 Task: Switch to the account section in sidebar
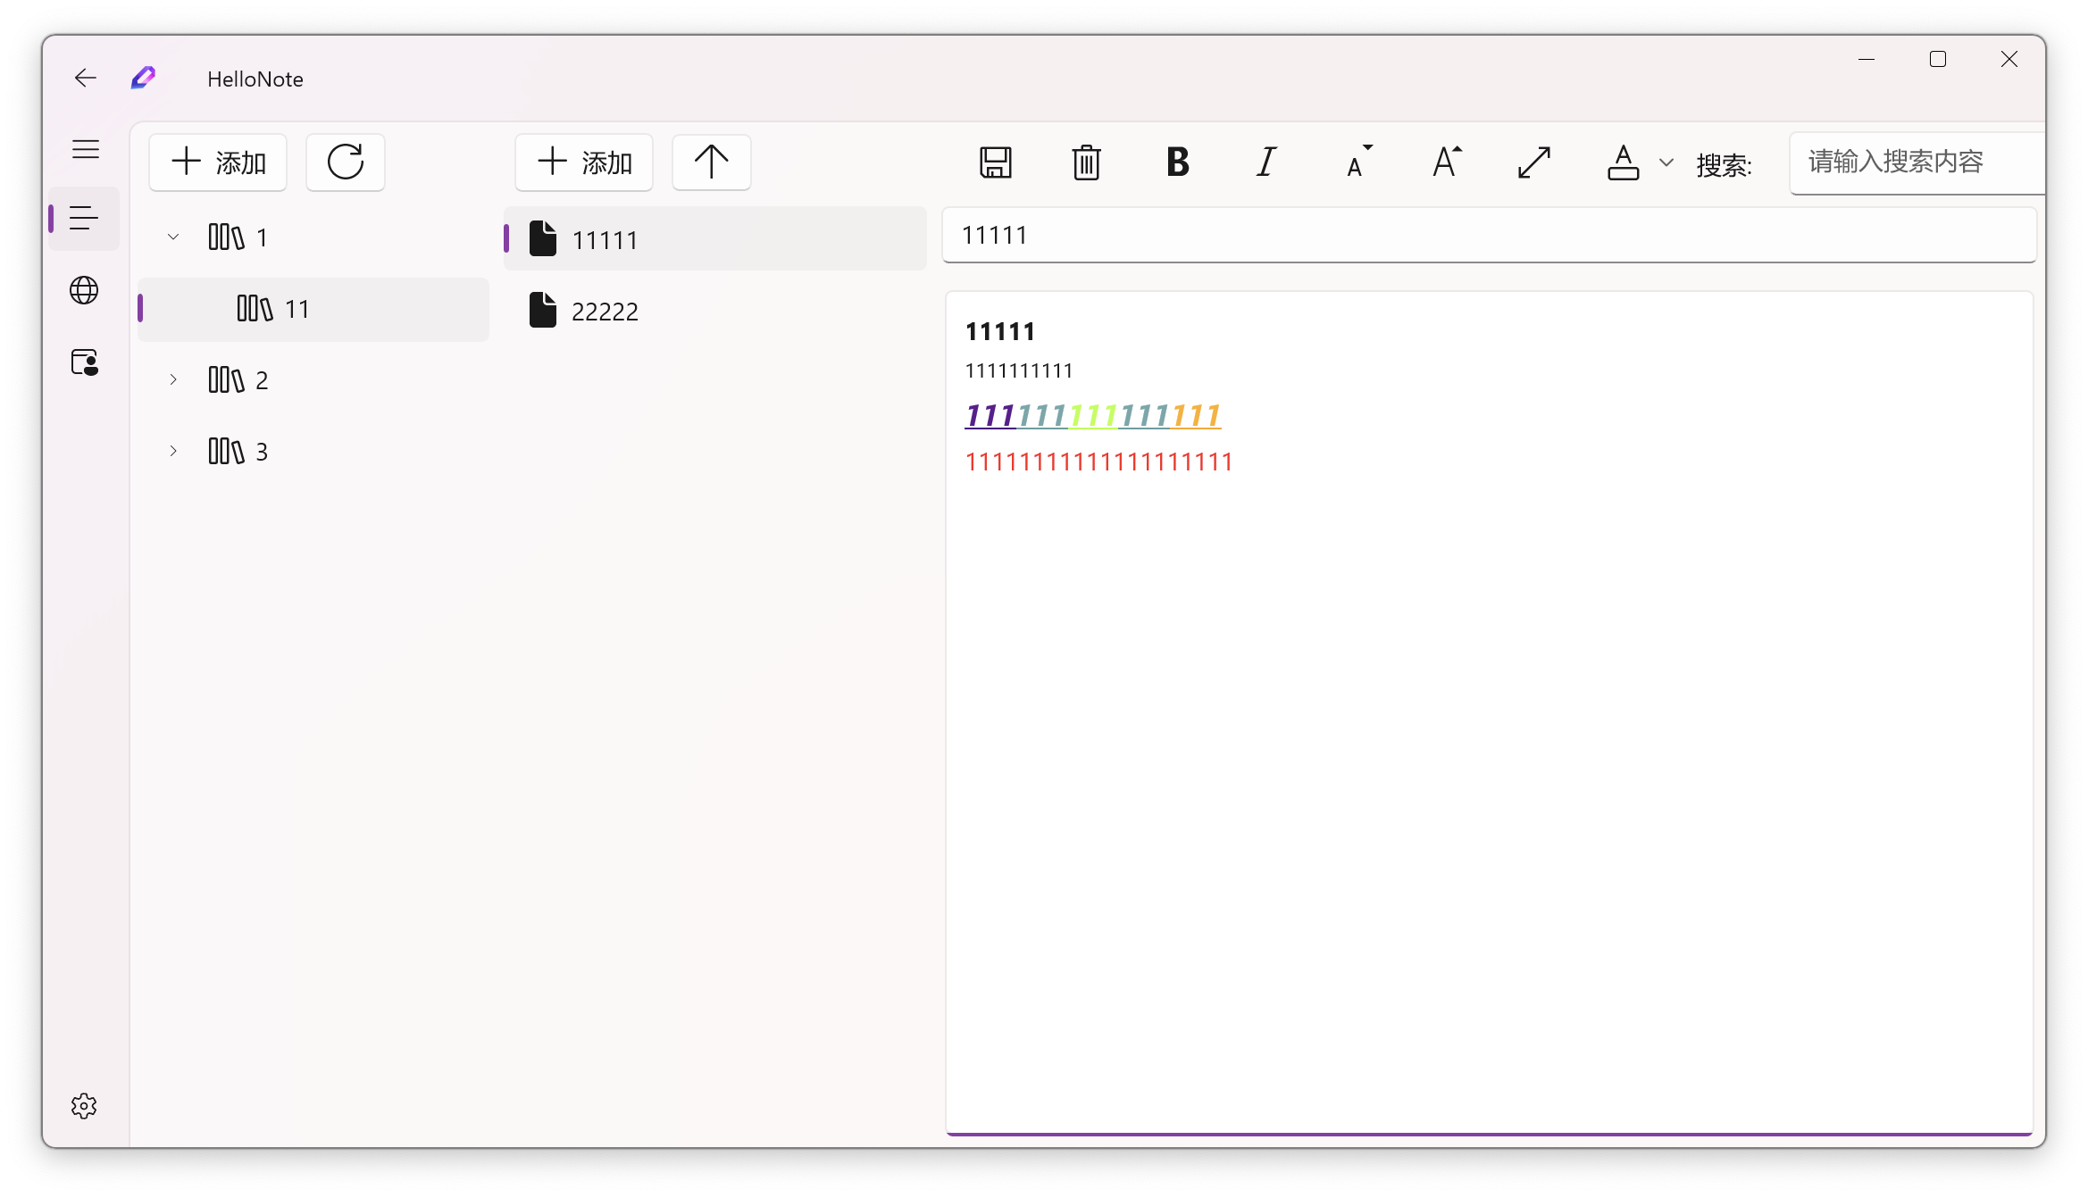[x=84, y=362]
